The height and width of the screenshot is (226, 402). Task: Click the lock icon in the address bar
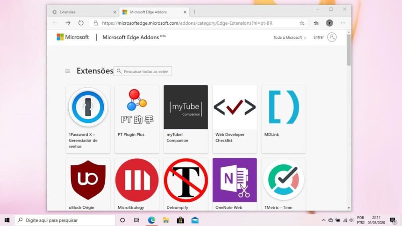pos(96,23)
